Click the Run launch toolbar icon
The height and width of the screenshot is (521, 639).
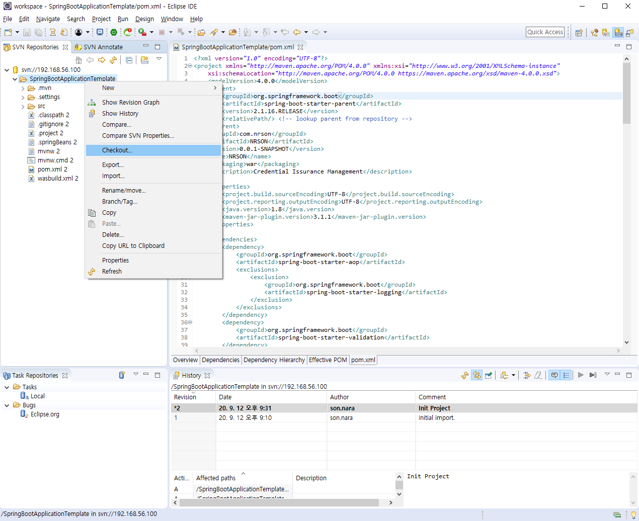pos(142,32)
